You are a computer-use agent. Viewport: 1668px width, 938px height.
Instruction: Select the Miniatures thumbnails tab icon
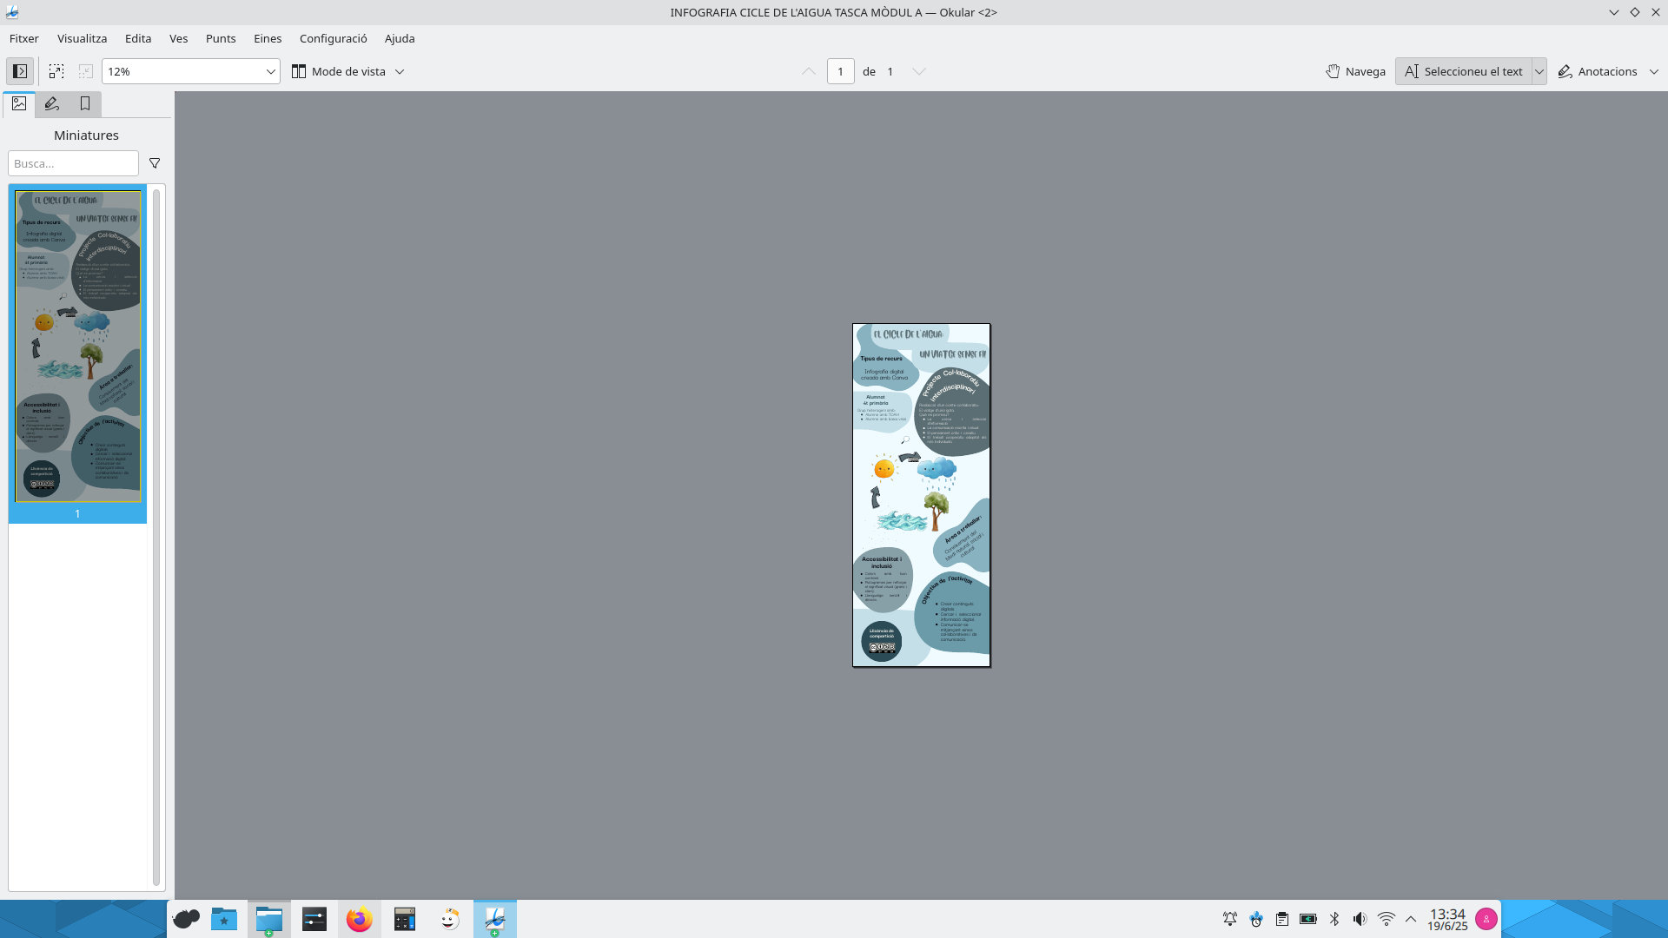coord(19,104)
